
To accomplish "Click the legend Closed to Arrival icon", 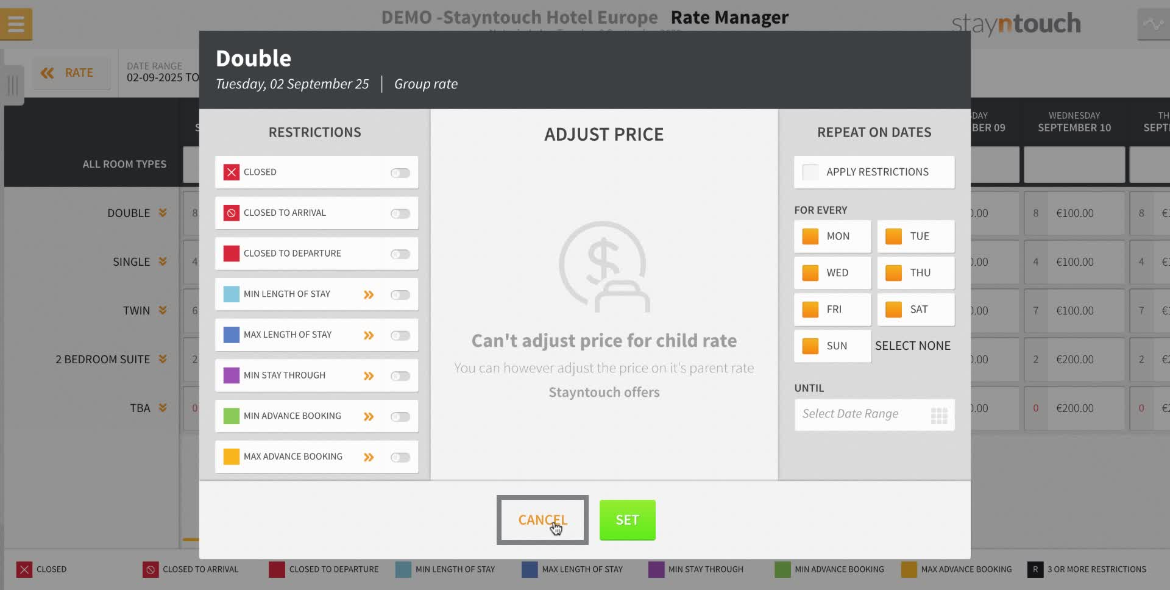I will click(x=150, y=570).
